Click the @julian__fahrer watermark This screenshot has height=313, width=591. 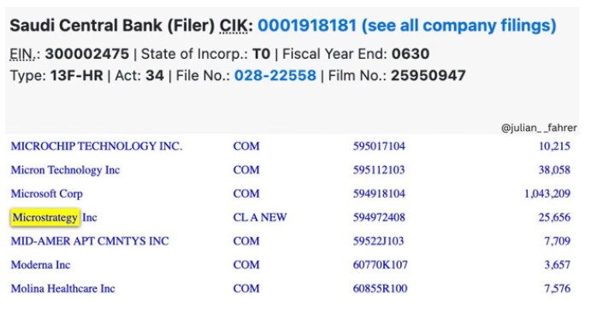click(x=539, y=128)
